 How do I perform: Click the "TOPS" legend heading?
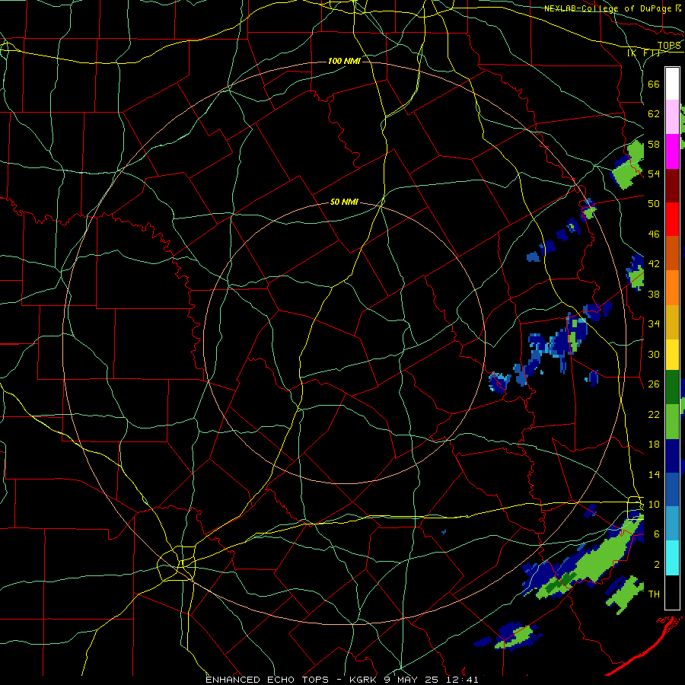point(669,46)
